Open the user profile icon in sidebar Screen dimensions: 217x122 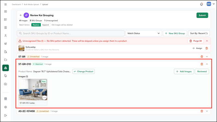tap(6, 36)
